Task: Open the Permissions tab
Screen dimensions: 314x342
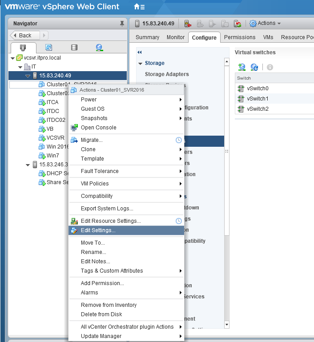Action: 240,37
